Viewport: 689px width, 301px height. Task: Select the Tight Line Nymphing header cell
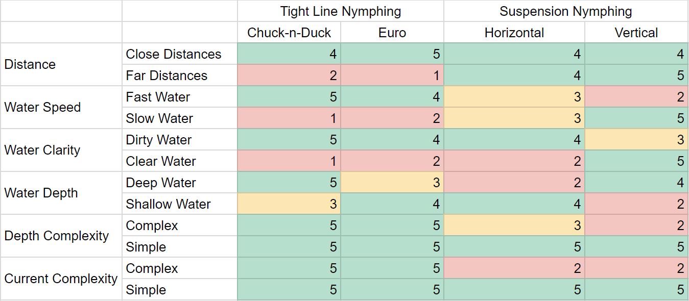[x=341, y=11]
